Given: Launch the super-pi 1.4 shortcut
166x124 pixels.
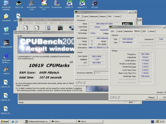Looking at the screenshot, I should coord(82,4).
